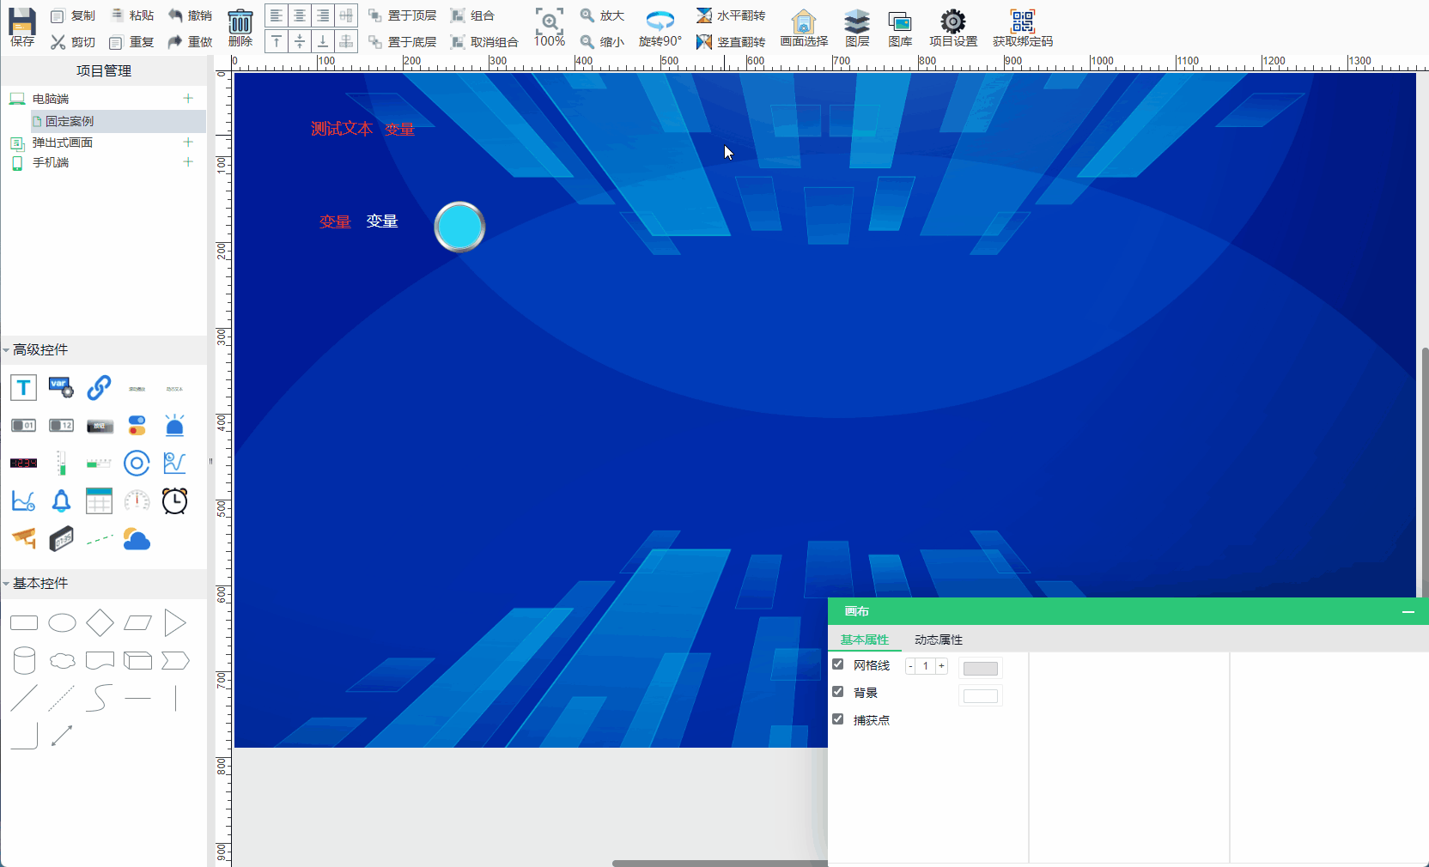Viewport: 1429px width, 867px height.
Task: Click 置于顶层 bring to front
Action: pos(403,15)
